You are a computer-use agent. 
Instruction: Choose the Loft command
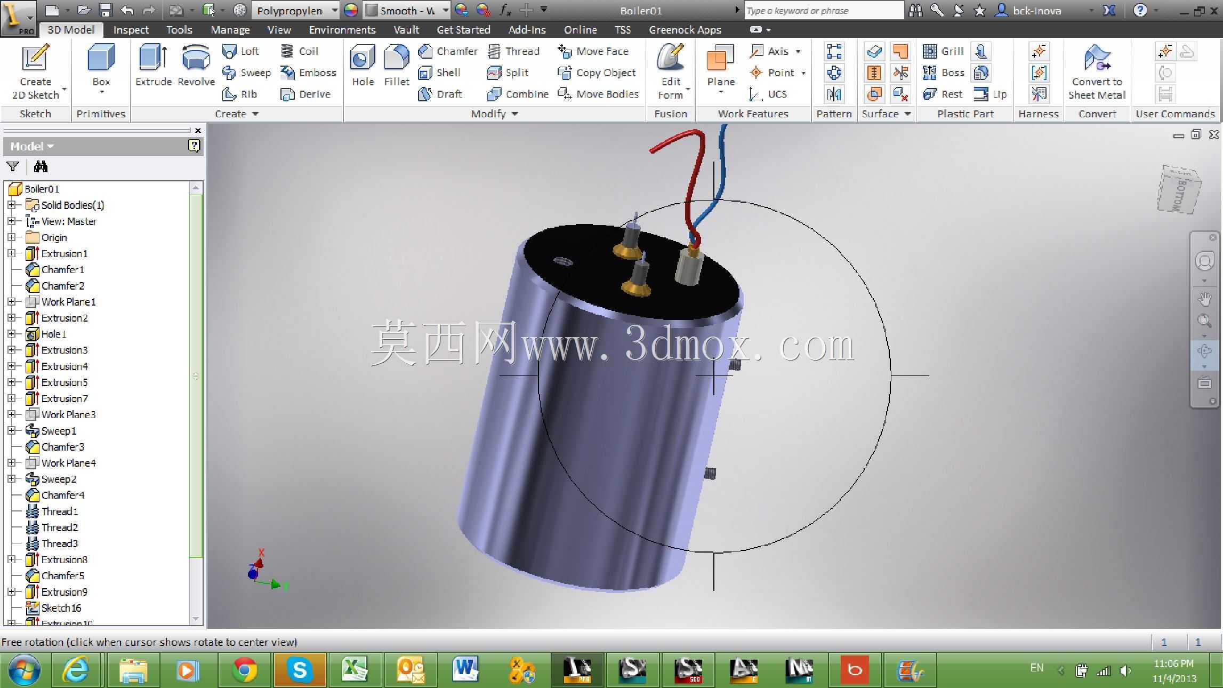[240, 51]
